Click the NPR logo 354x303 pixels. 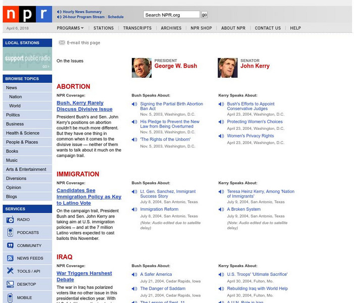27,14
